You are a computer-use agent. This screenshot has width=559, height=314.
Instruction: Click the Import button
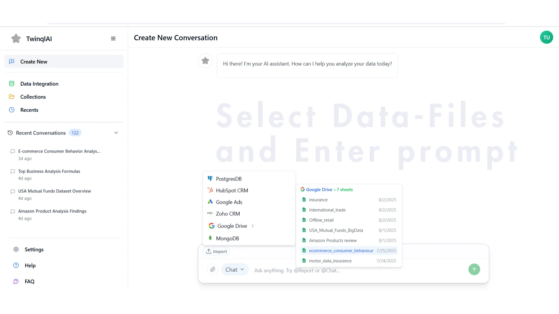tap(216, 251)
